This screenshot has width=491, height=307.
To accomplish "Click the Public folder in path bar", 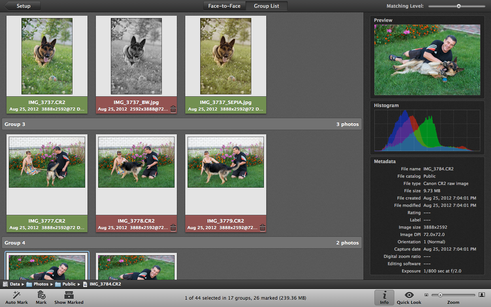I will pos(66,284).
